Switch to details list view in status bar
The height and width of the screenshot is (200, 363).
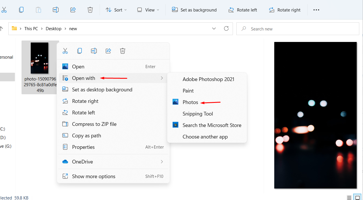349,197
